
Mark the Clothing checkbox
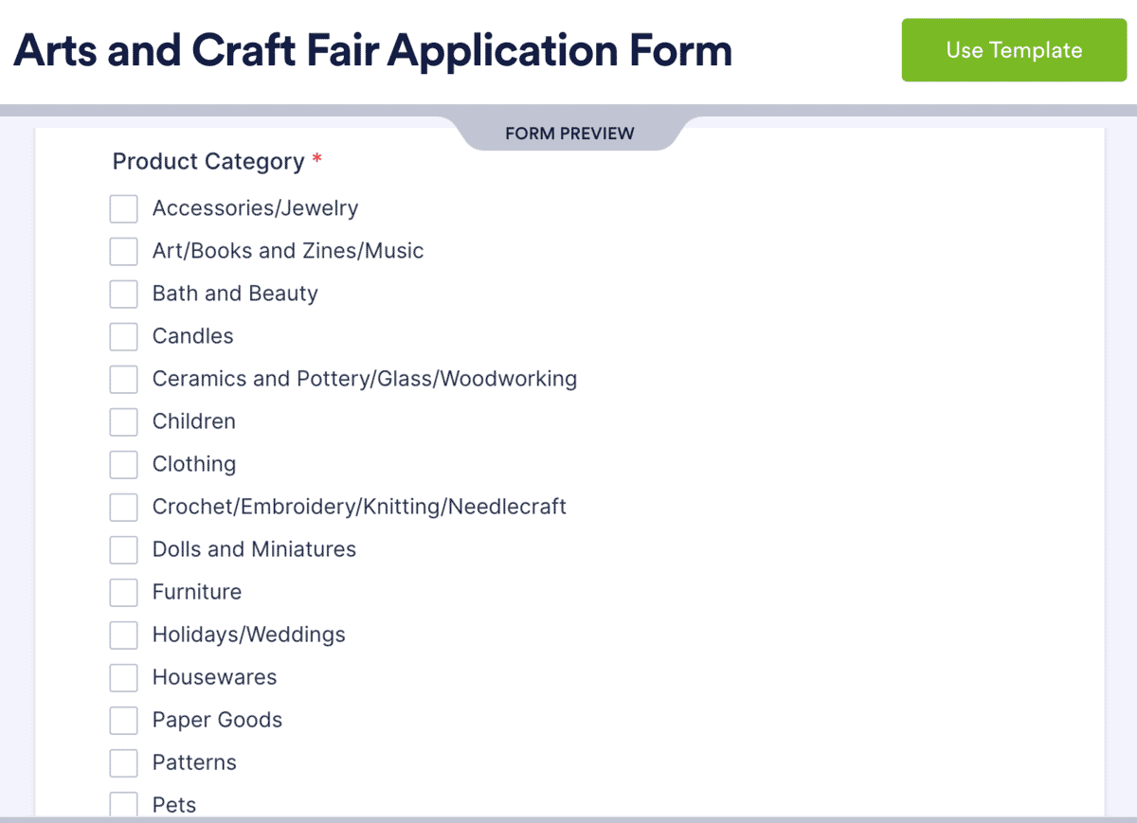123,465
